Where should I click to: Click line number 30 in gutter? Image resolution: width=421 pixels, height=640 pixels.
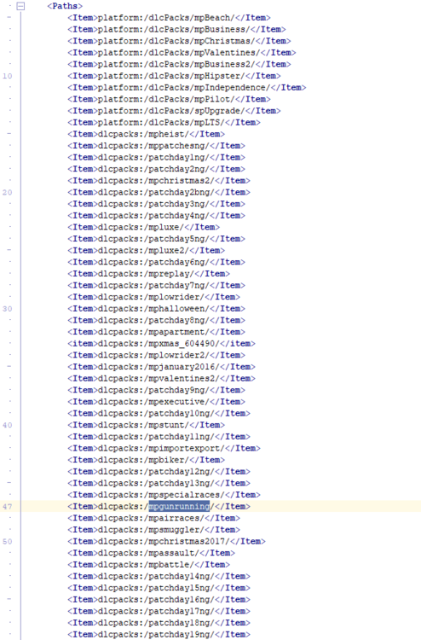[8, 309]
